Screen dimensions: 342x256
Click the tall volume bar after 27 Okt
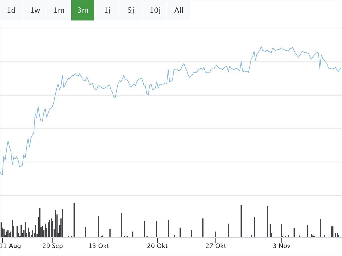241,221
